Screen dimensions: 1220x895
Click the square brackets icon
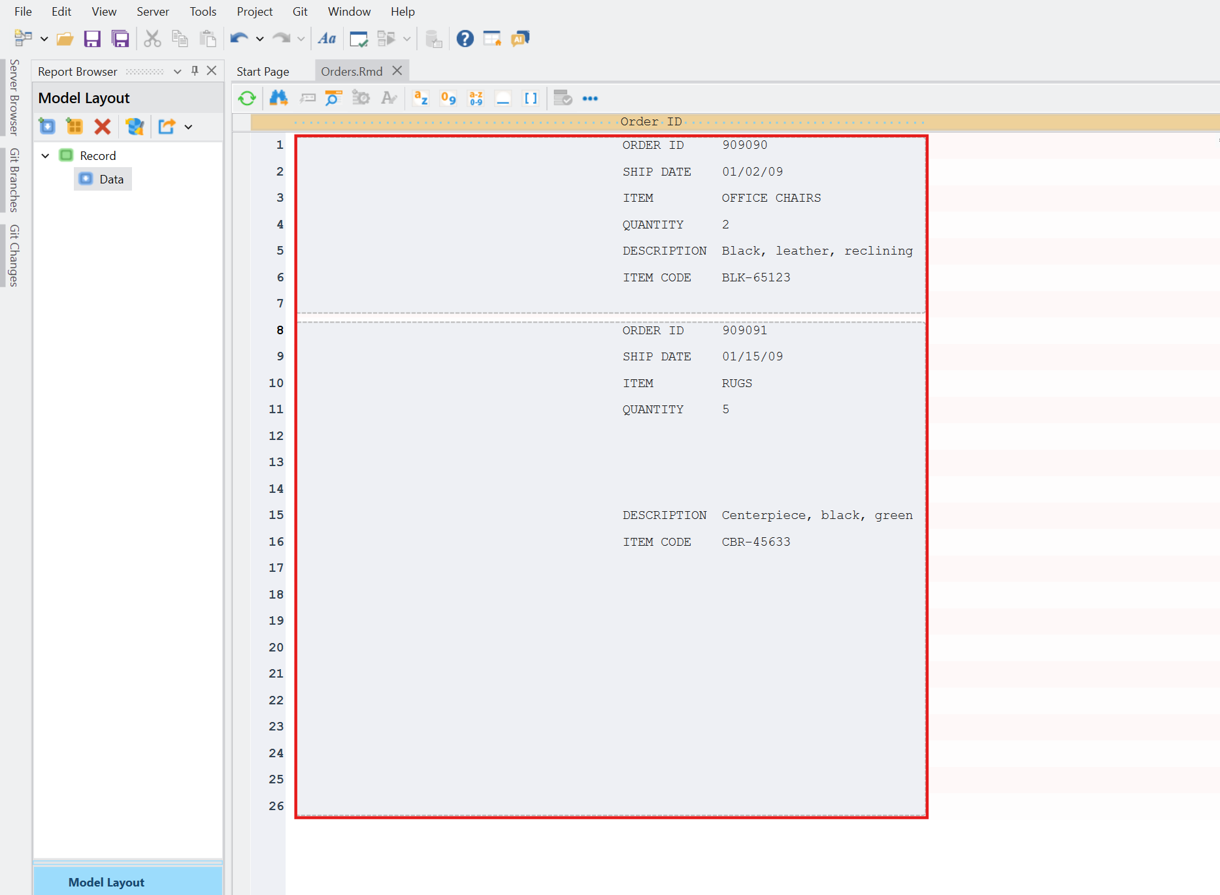pyautogui.click(x=531, y=99)
